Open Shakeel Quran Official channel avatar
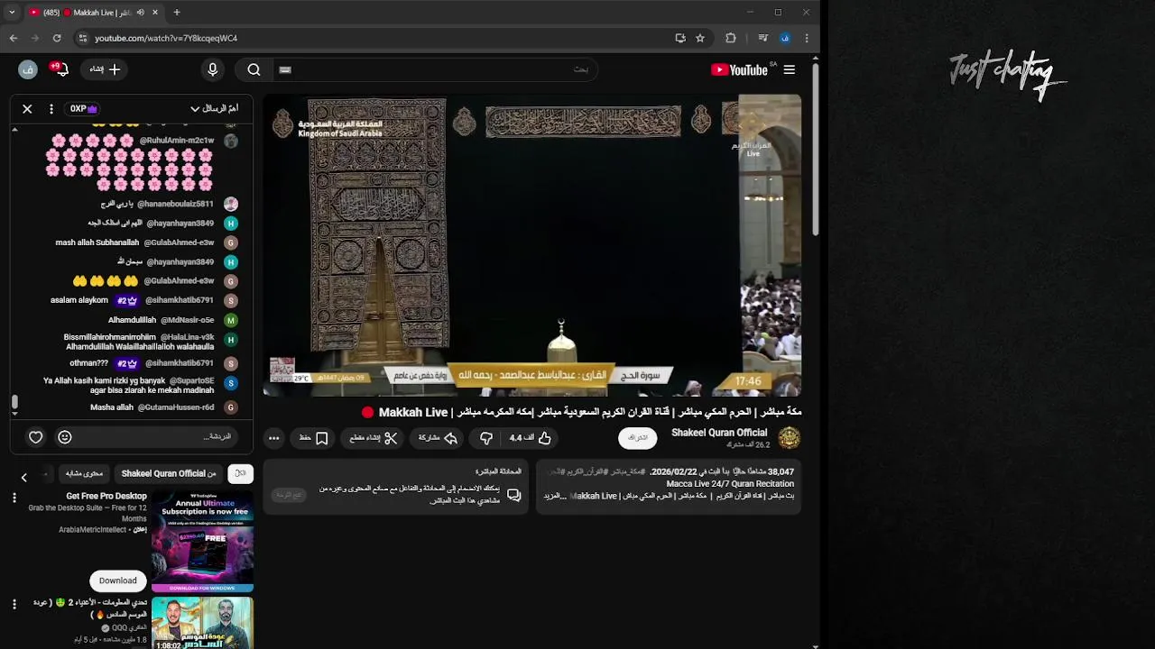Viewport: 1155px width, 649px height. pos(790,438)
